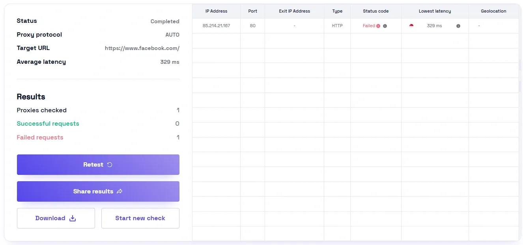Click Share results
This screenshot has width=523, height=245.
click(98, 191)
